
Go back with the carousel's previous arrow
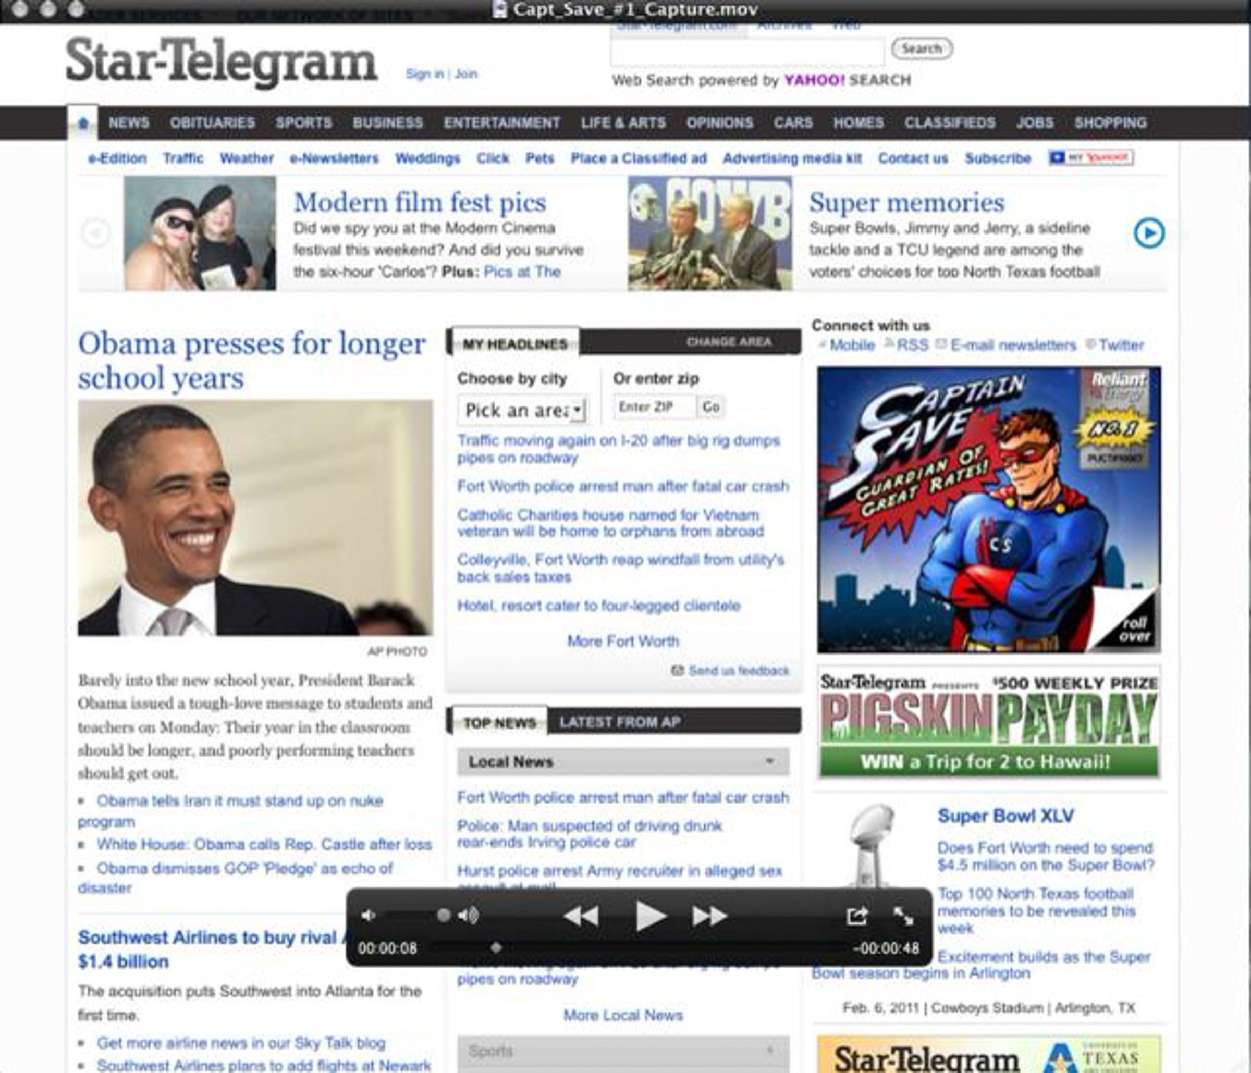(x=95, y=233)
